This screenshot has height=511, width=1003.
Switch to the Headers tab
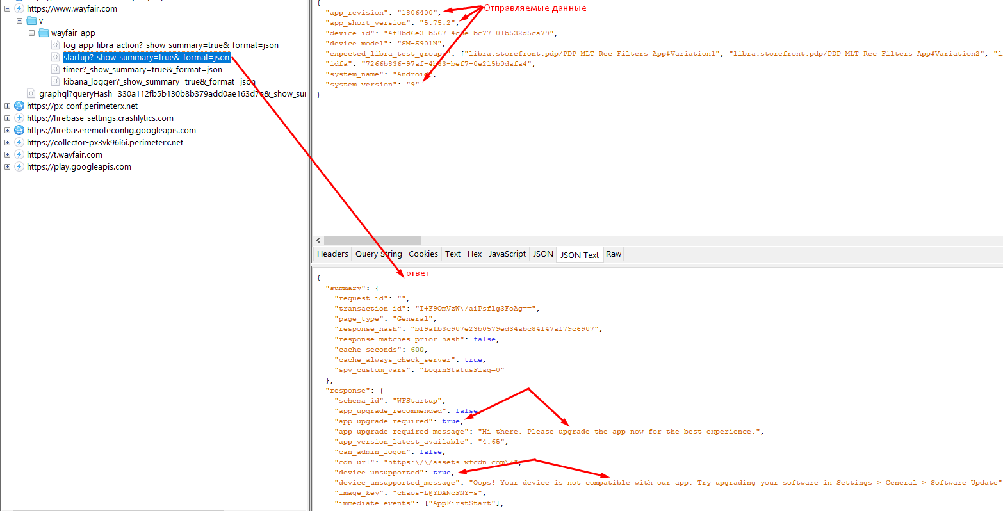pyautogui.click(x=332, y=254)
